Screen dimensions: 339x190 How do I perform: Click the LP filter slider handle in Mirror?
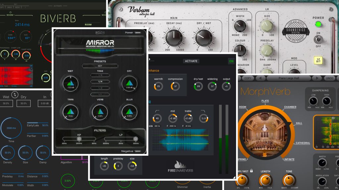135,139
